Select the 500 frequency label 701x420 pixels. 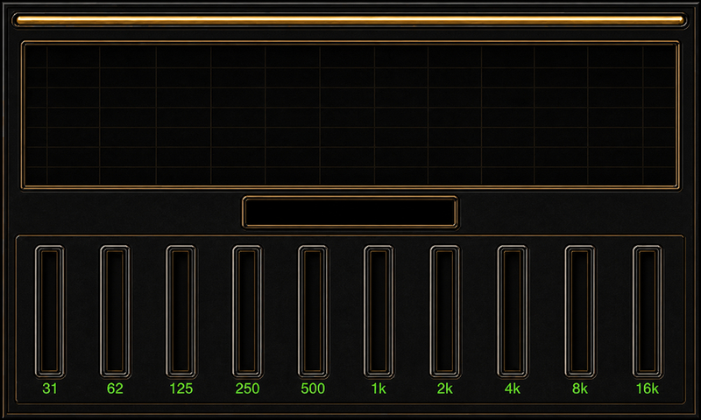tap(313, 388)
